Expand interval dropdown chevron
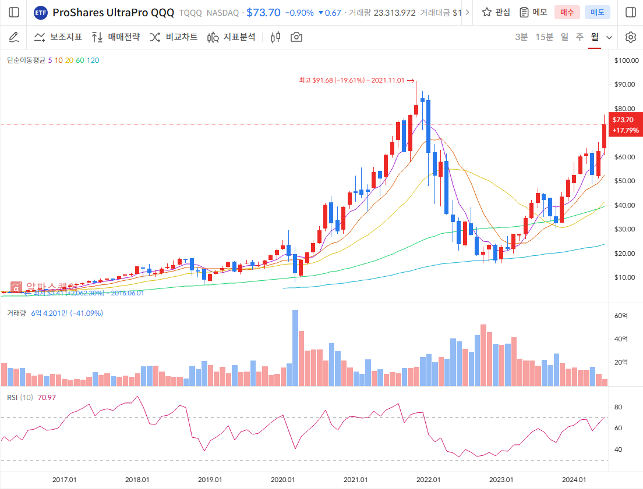 click(609, 38)
